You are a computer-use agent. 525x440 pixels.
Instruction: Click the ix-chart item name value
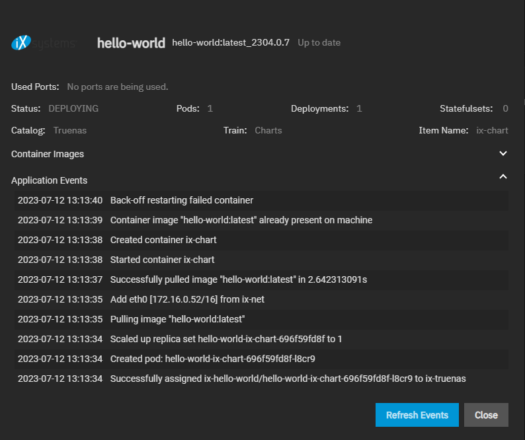point(492,130)
